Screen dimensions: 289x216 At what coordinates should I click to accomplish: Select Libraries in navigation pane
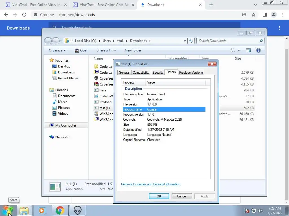[x=61, y=90]
